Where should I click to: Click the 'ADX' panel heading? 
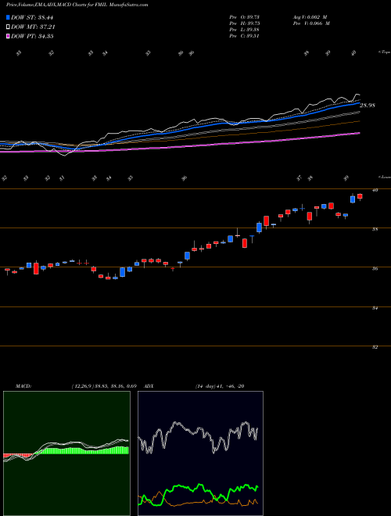(149, 386)
